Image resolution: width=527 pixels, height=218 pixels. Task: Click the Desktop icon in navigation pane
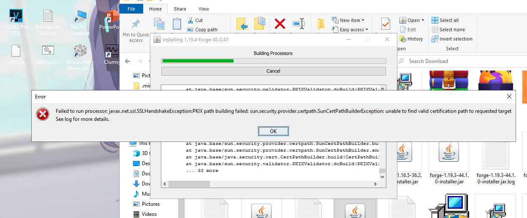(136, 163)
